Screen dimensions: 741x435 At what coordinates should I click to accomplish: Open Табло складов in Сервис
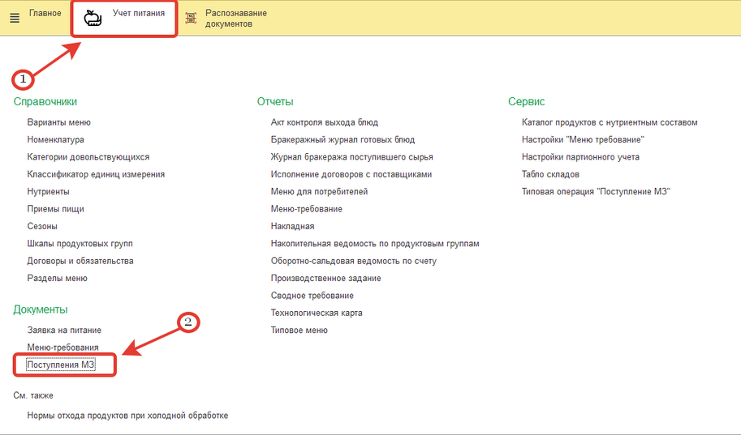pyautogui.click(x=550, y=174)
